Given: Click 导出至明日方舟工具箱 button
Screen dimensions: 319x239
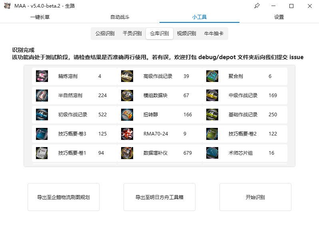Looking at the screenshot, I should point(159,197).
